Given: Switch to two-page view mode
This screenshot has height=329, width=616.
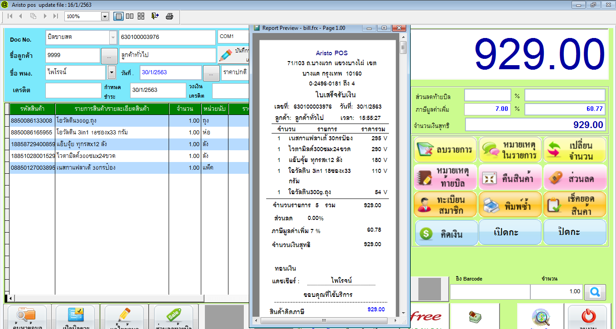Looking at the screenshot, I should pyautogui.click(x=130, y=16).
